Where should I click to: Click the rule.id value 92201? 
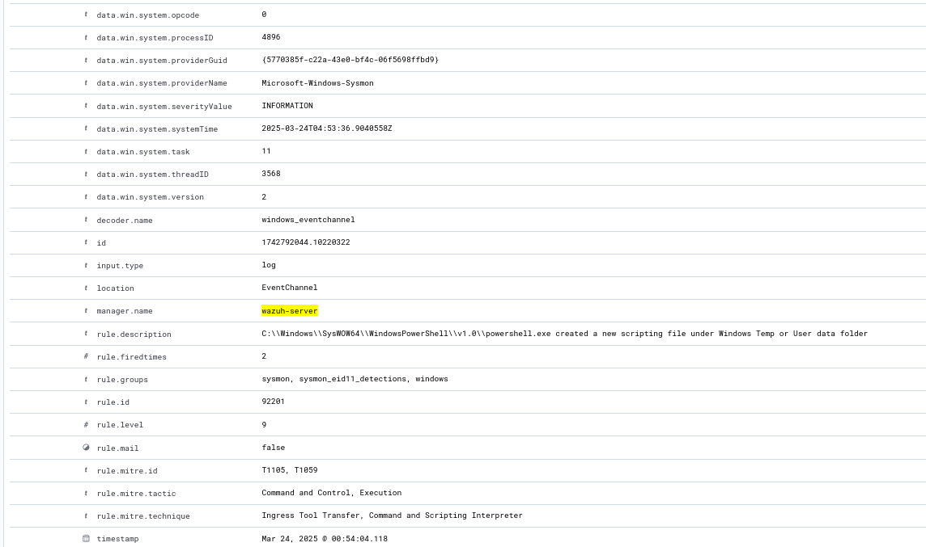click(273, 402)
